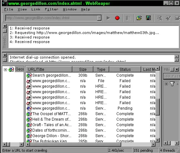The width and height of the screenshot is (180, 153).
Task: Click the green Play start-crawl button
Action: (x=108, y=18)
